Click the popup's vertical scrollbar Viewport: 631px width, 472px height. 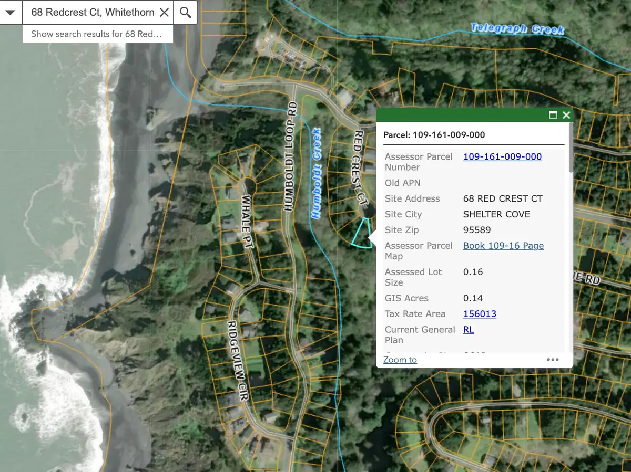click(x=571, y=160)
